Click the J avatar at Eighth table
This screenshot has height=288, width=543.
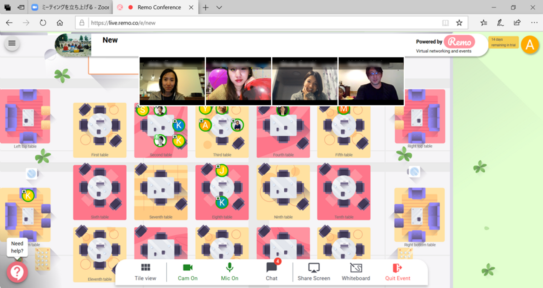[x=222, y=171]
